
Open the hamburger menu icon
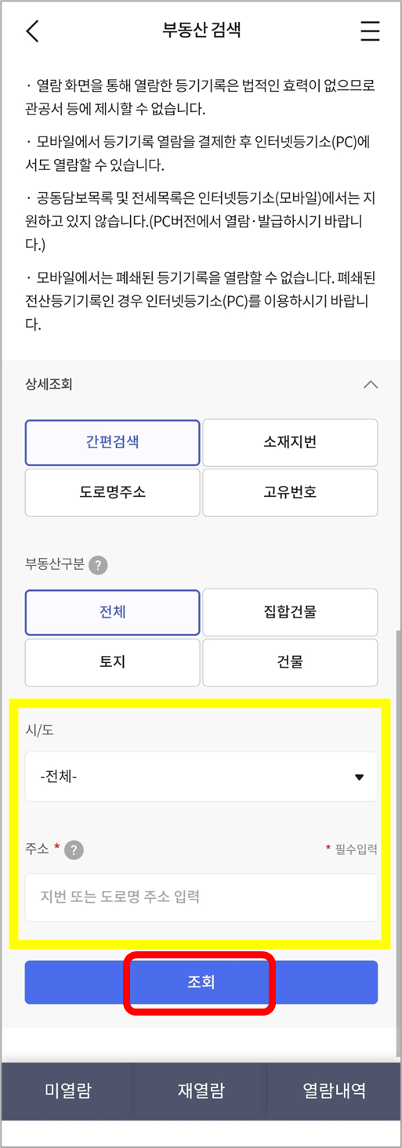370,31
